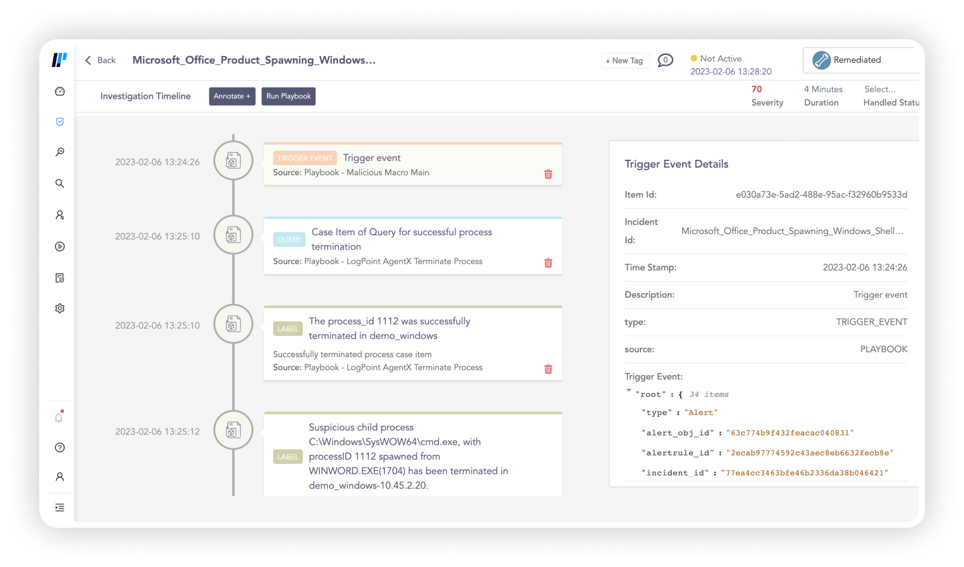Click the PLAYBOOK source value

pyautogui.click(x=884, y=349)
